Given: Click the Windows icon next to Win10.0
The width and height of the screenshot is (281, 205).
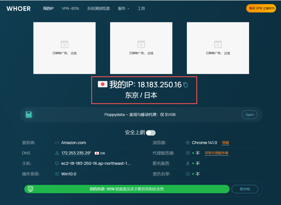Looking at the screenshot, I should click(57, 174).
